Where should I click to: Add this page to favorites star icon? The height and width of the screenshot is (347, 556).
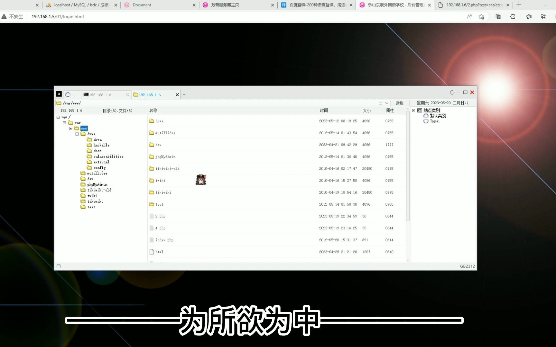(x=481, y=16)
